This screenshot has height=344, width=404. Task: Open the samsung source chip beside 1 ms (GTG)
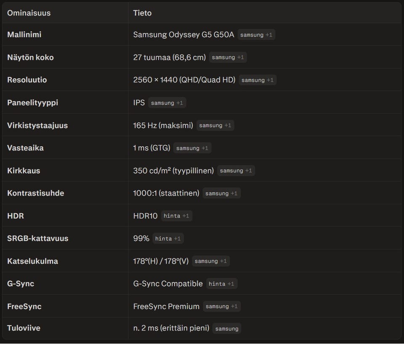click(x=192, y=148)
